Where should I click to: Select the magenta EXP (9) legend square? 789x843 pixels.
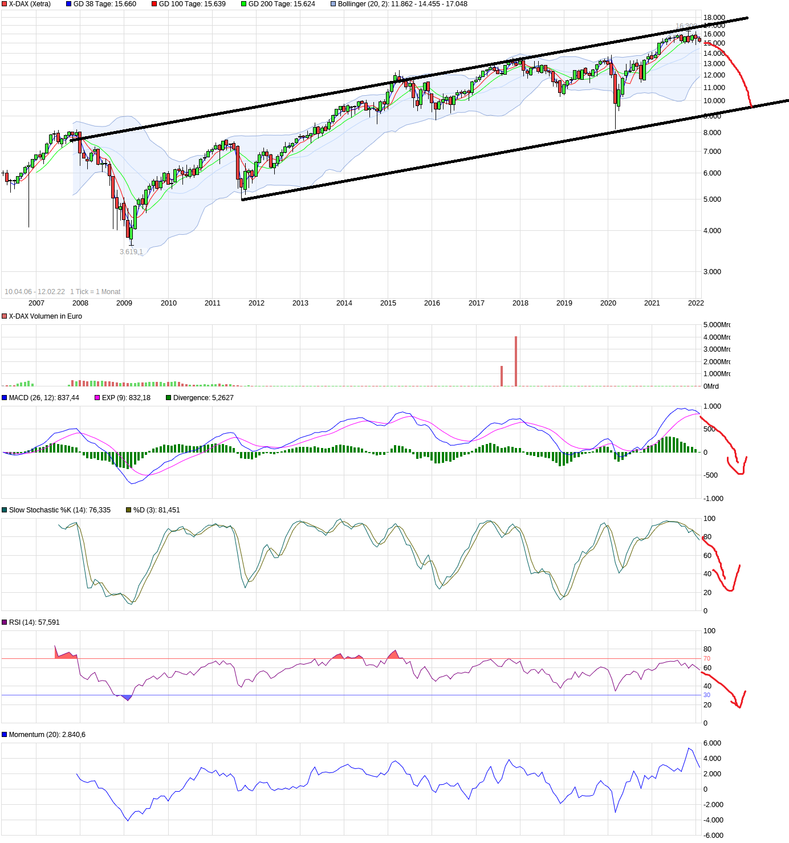[97, 397]
